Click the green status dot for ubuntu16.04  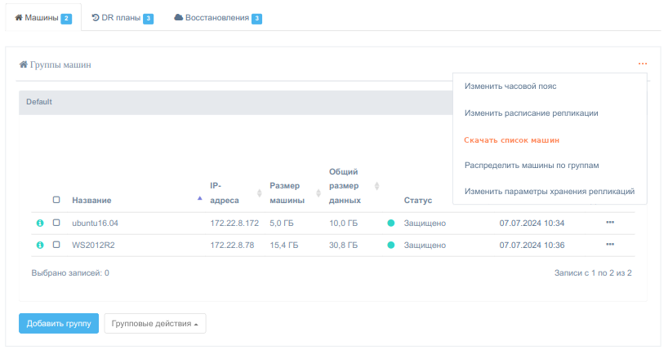click(390, 223)
